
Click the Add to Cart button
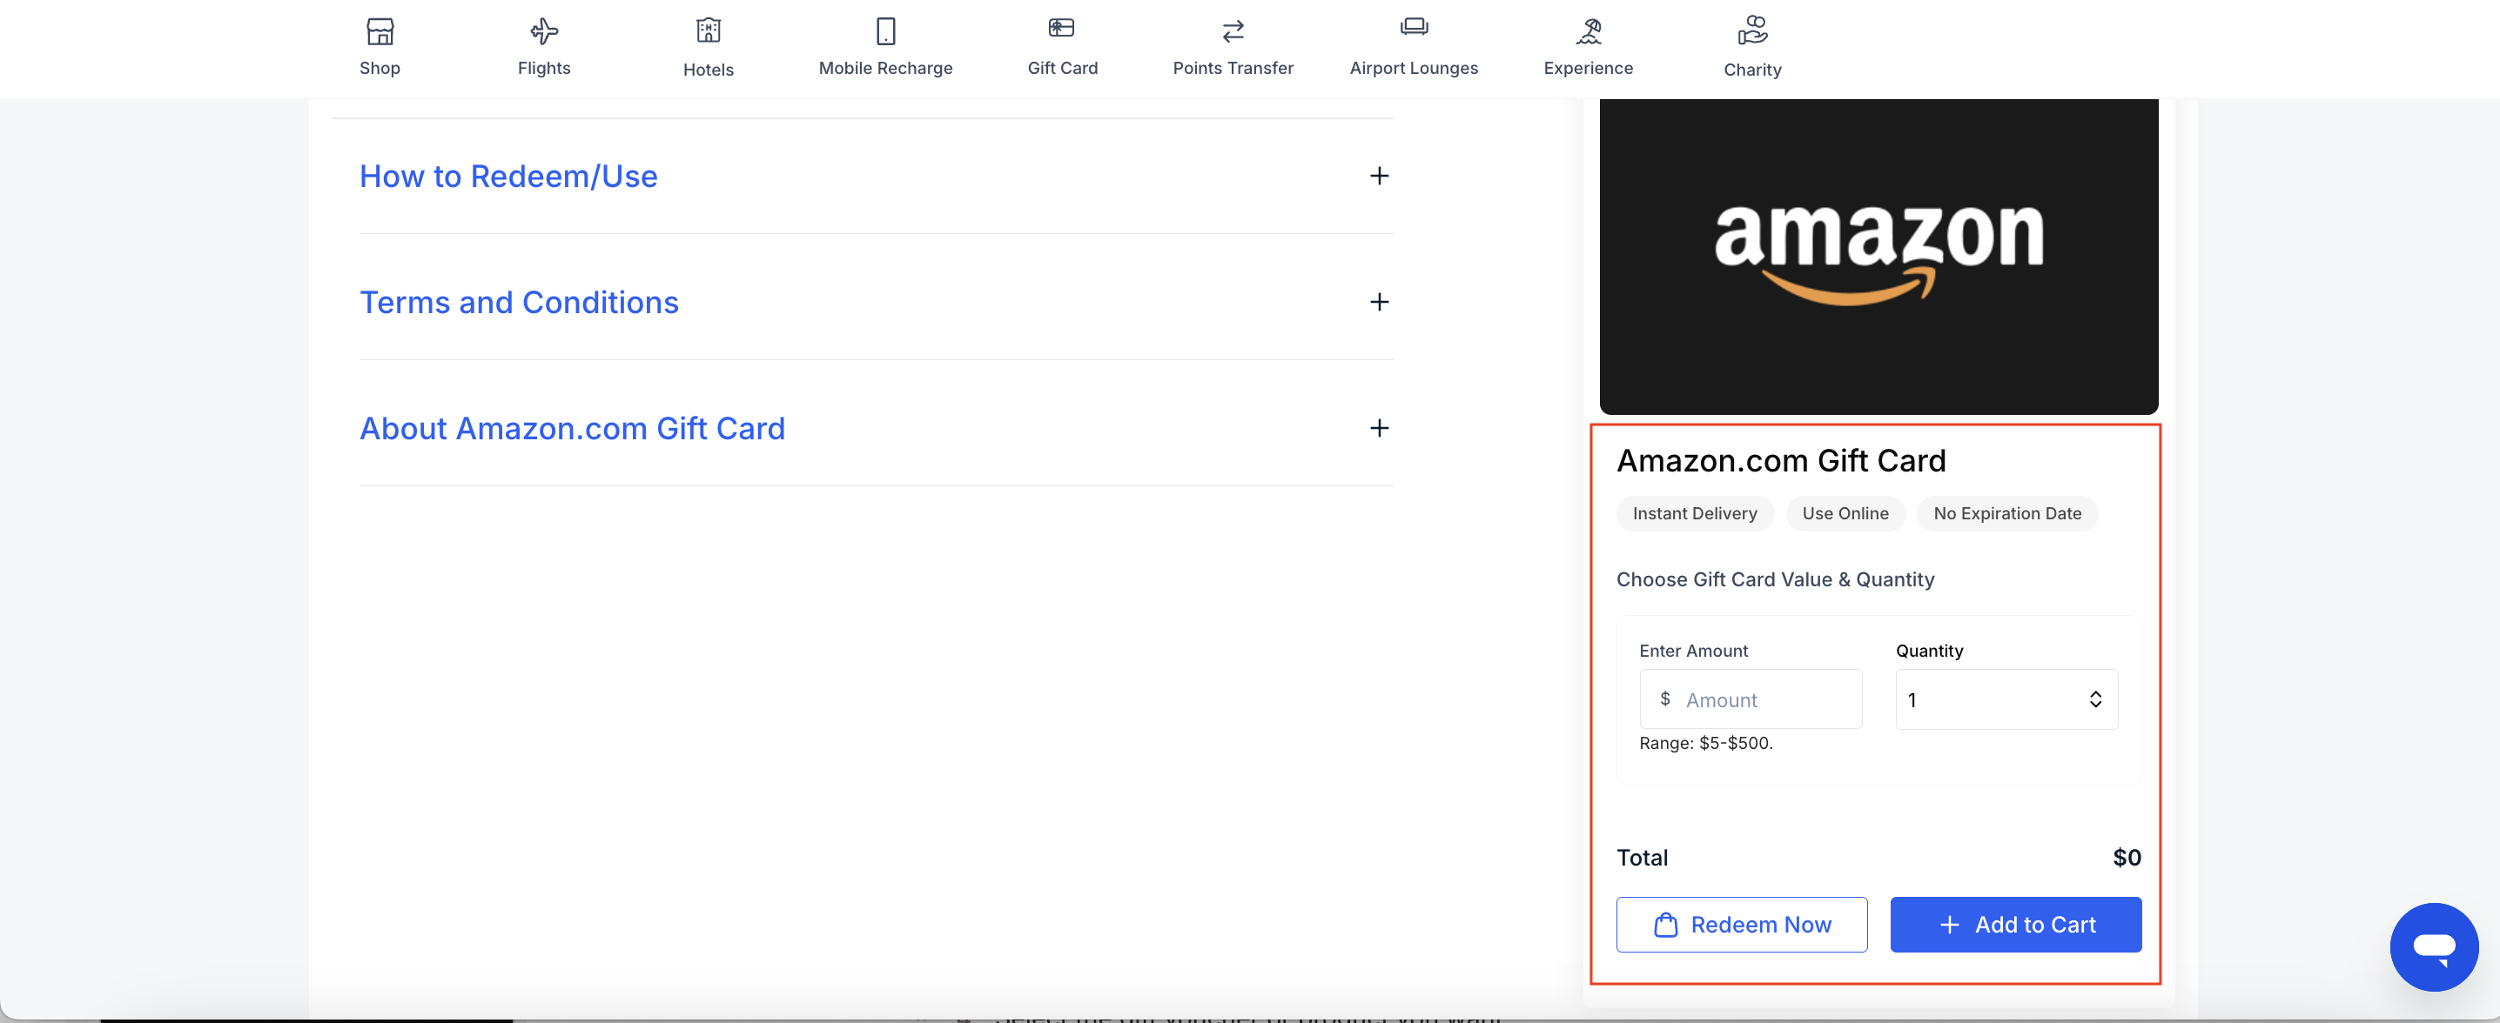2015,924
